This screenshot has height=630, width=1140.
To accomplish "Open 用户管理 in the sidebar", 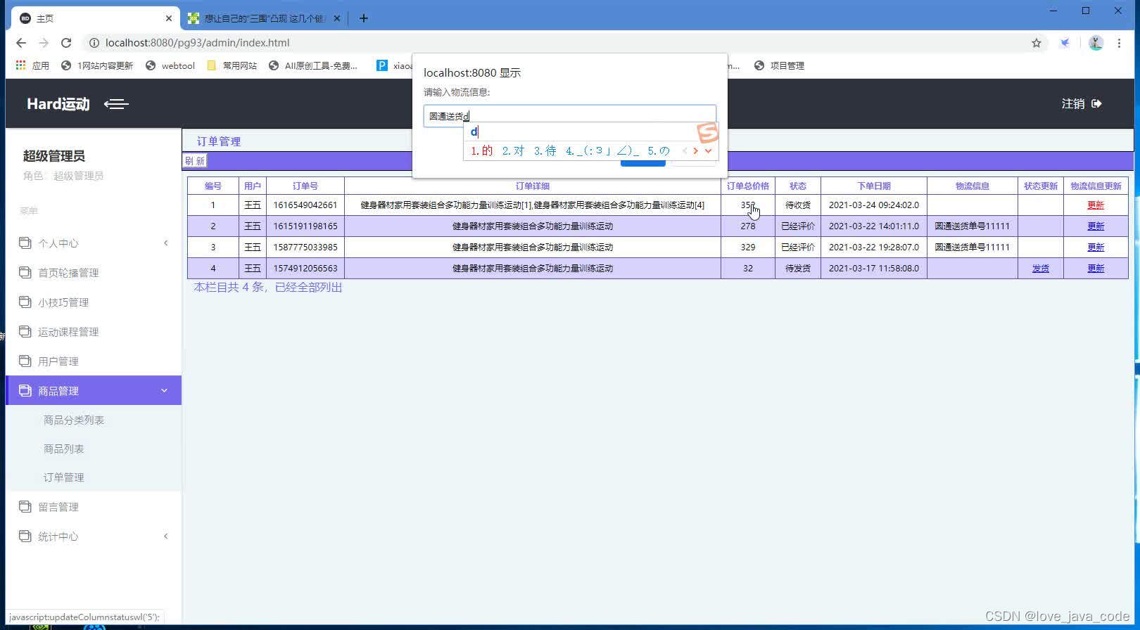I will point(58,361).
